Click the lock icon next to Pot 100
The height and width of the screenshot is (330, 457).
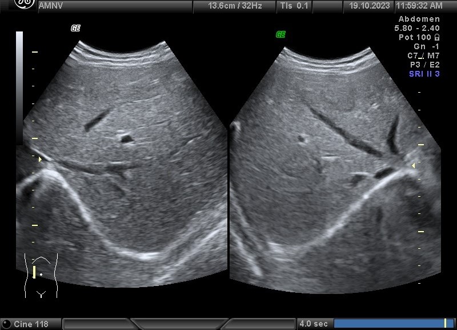[436, 37]
